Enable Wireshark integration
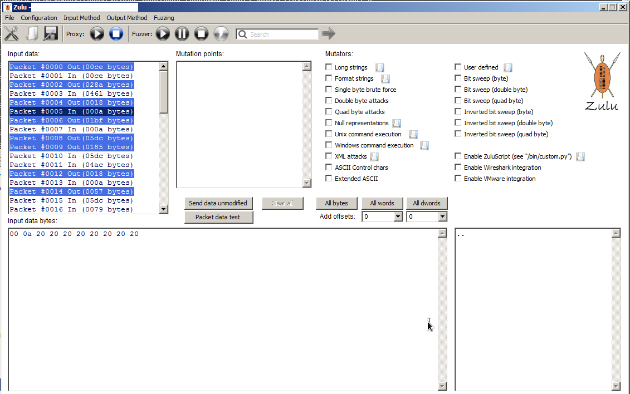The width and height of the screenshot is (630, 394). (458, 168)
